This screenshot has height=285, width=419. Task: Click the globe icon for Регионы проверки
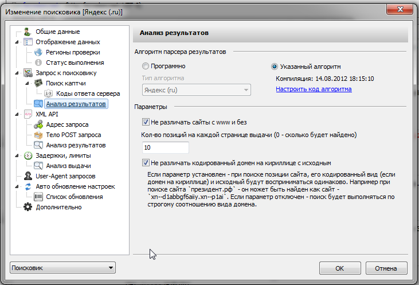pos(38,52)
